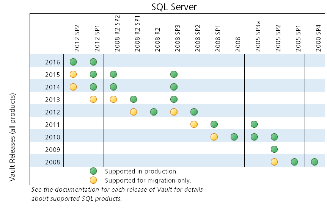Screen dimensions: 327x211
Task: Click the "2015" Vault release row label
Action: 53,75
